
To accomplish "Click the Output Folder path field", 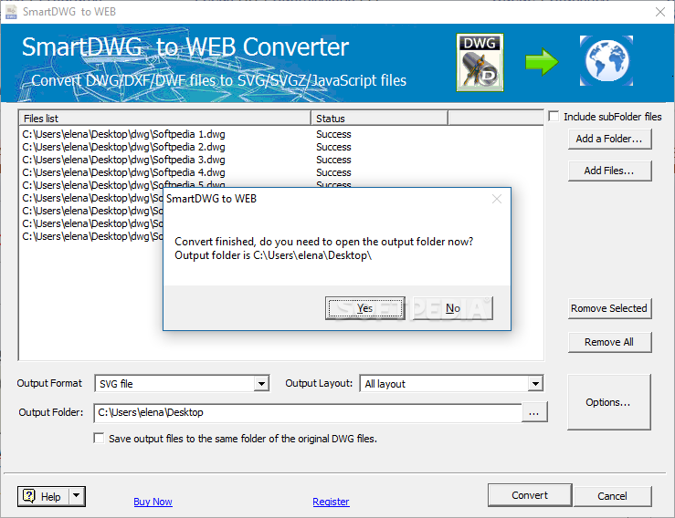I will [x=308, y=412].
